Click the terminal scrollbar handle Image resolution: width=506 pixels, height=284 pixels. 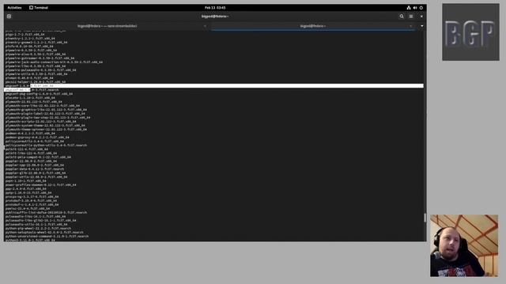point(425,218)
